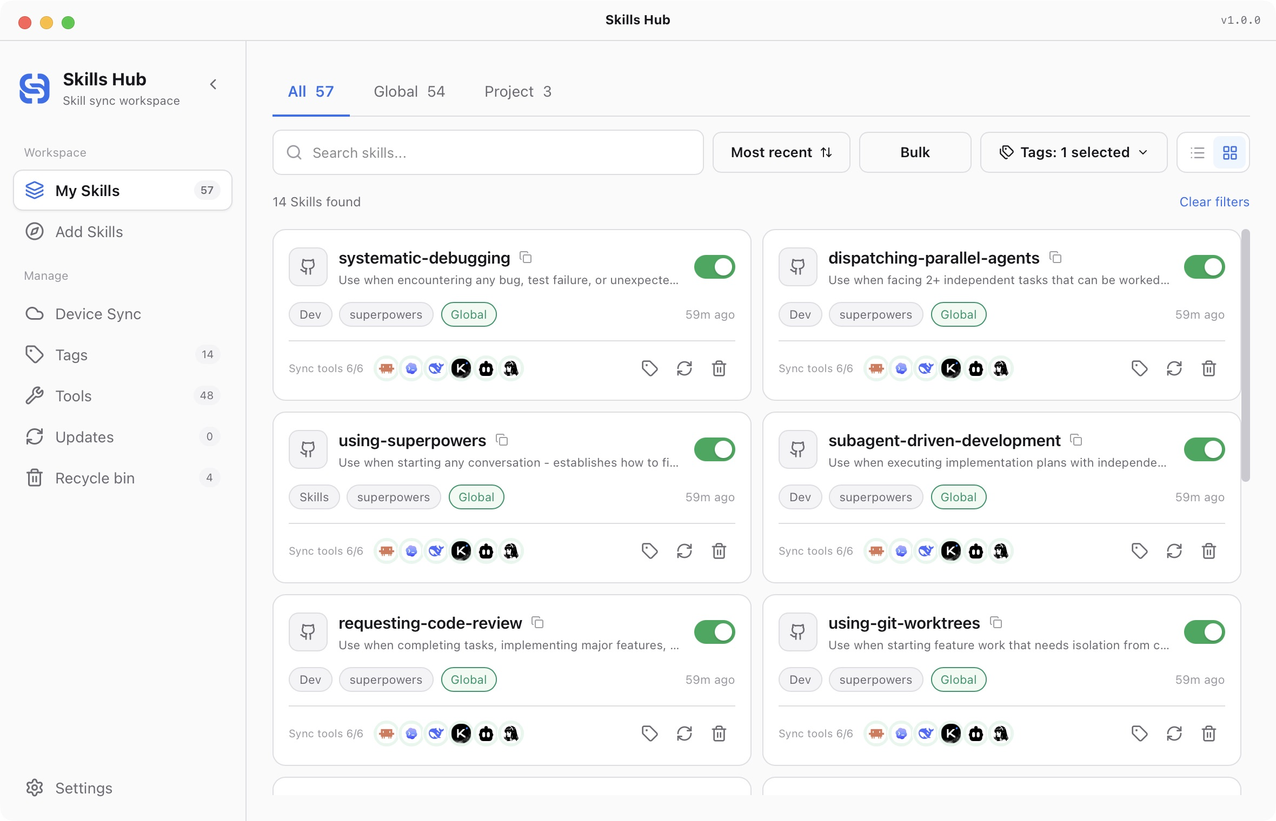Copy the systematic-debugging skill name
The width and height of the screenshot is (1276, 821).
pyautogui.click(x=526, y=258)
